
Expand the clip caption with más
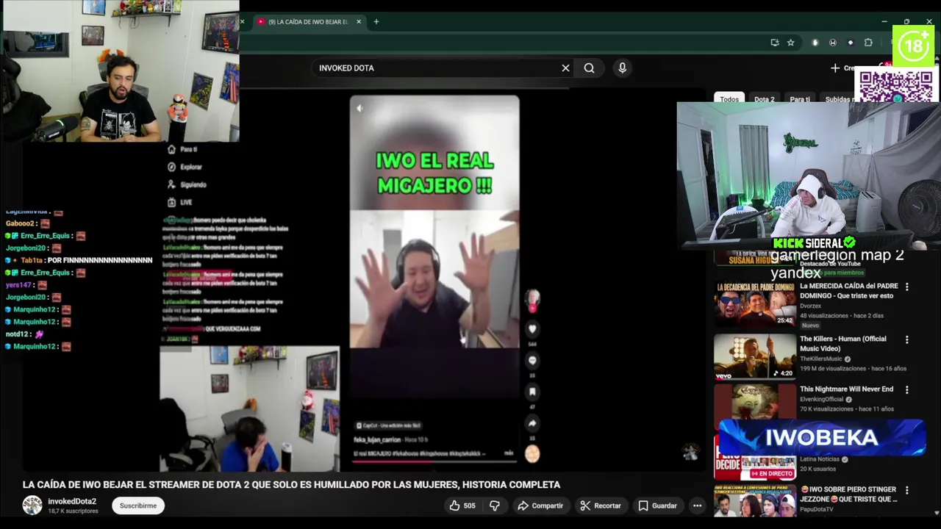pyautogui.click(x=509, y=453)
